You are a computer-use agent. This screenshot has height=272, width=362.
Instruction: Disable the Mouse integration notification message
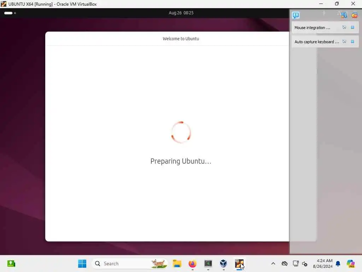point(344,27)
